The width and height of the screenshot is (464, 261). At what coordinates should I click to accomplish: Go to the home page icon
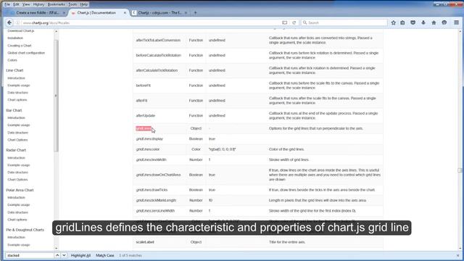click(434, 22)
